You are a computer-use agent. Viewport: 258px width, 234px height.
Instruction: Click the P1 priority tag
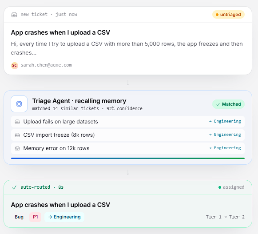[x=36, y=217]
